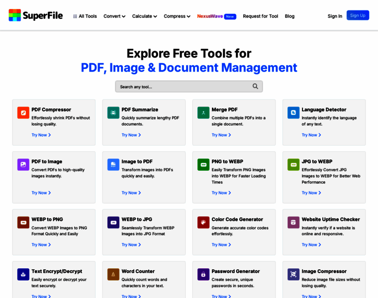The height and width of the screenshot is (298, 378).
Task: Select the JPG to WEBP icon
Action: 293,165
